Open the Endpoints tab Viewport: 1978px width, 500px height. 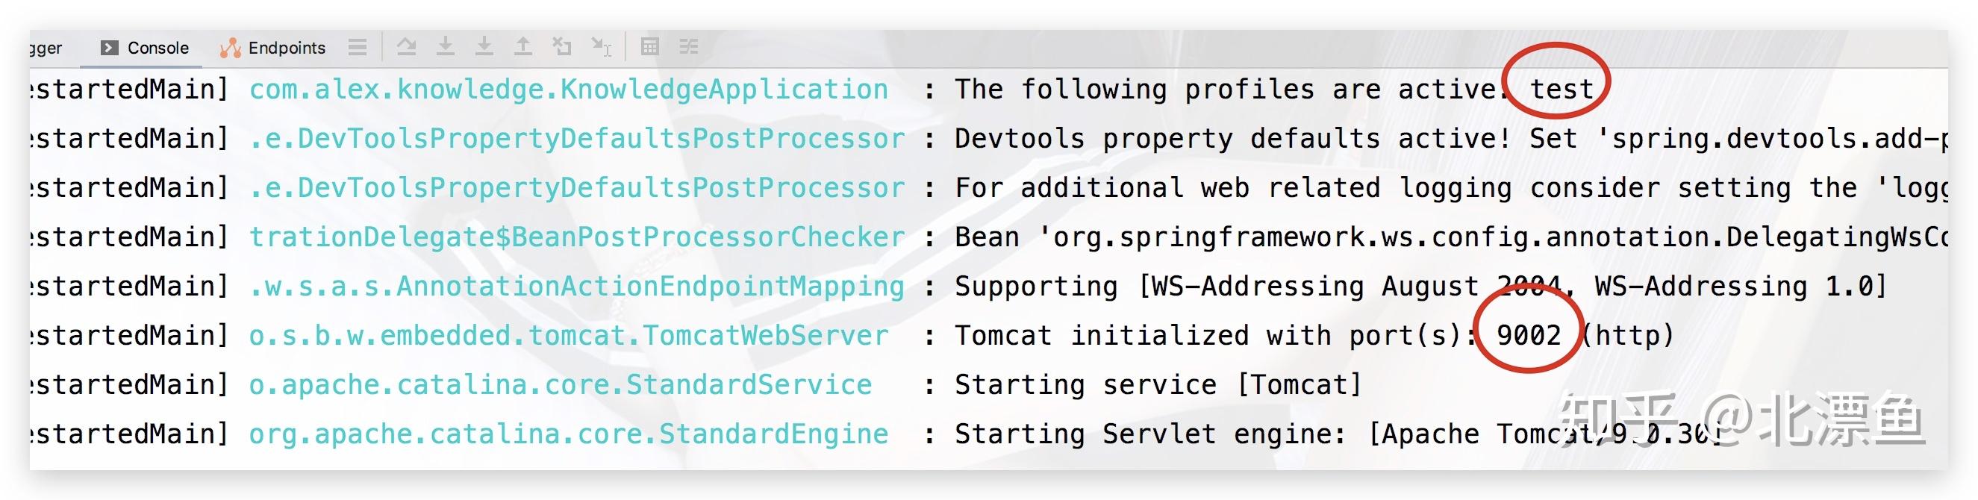pos(273,48)
